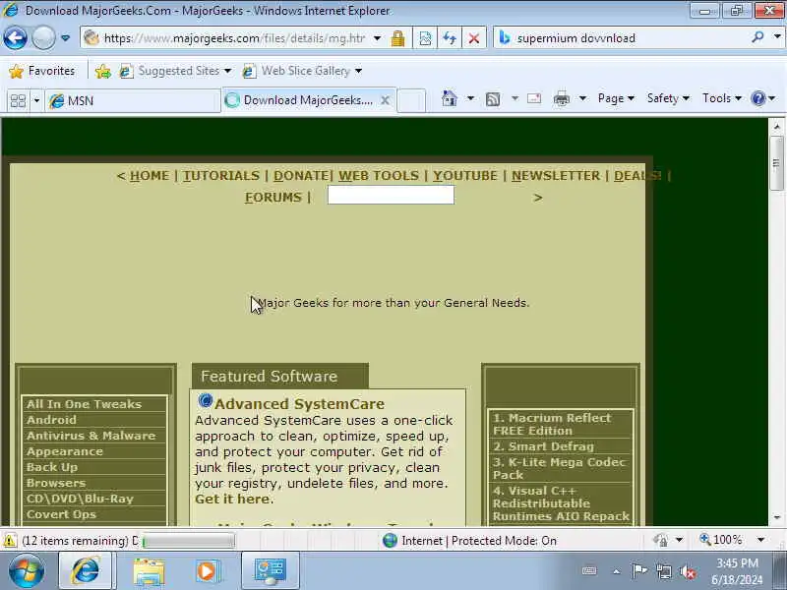Click the Get it here link
The width and height of the screenshot is (787, 590).
(x=232, y=500)
